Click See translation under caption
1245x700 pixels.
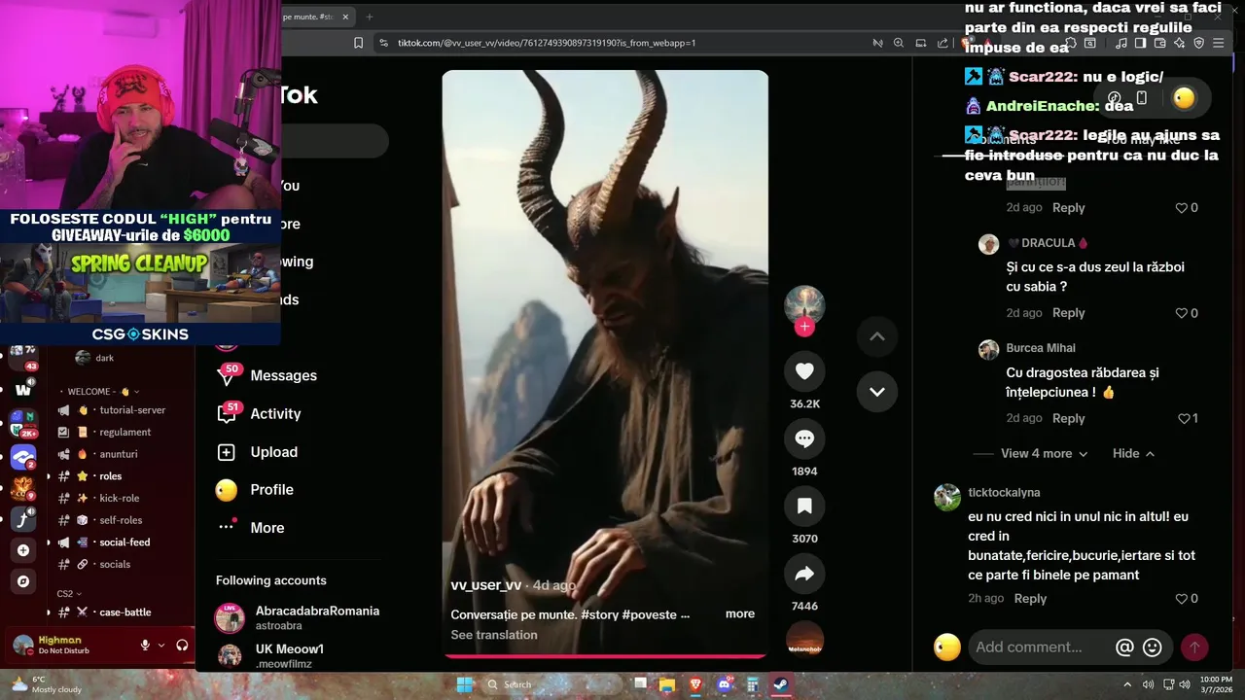coord(494,635)
